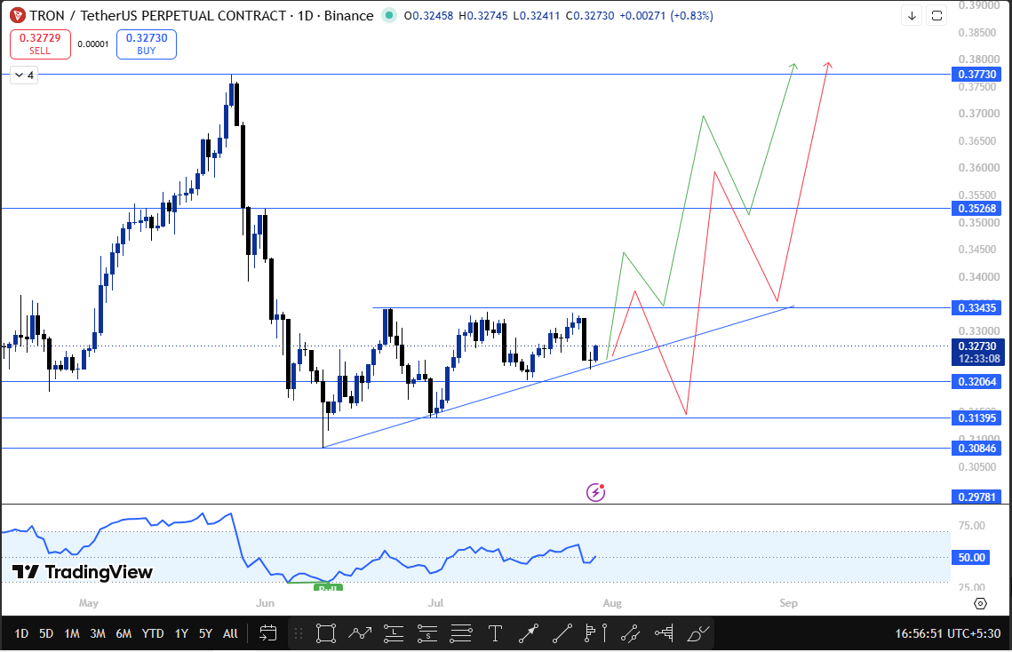Collapse the indicator legend showing 4
The image size is (1012, 652).
[x=24, y=76]
